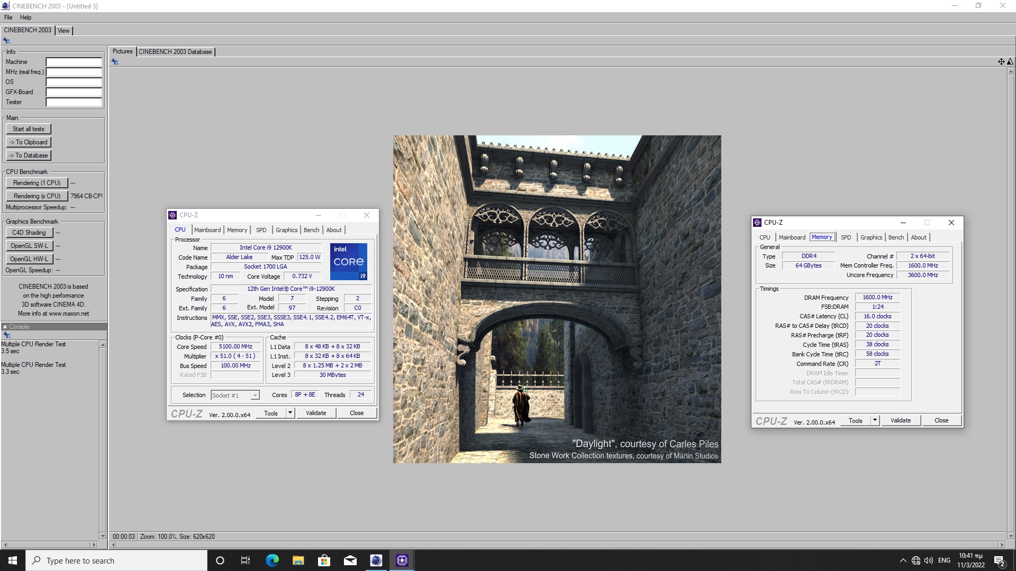Click Close button in Memory CPU-Z window
Viewport: 1016px width, 571px height.
[941, 420]
